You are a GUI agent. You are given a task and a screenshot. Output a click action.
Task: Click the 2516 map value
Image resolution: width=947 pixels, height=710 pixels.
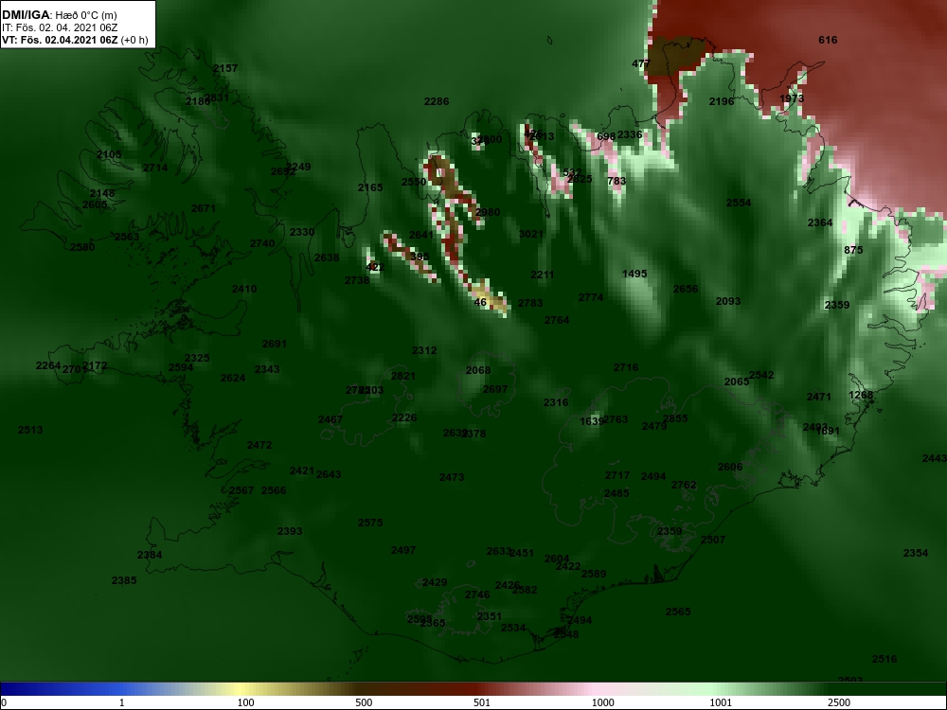(x=884, y=659)
